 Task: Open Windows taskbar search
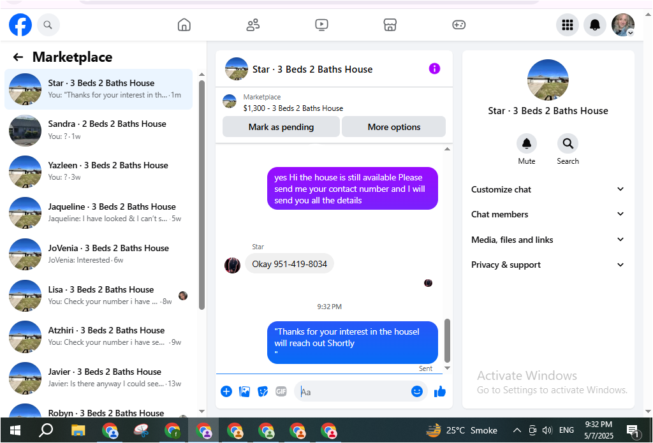46,430
